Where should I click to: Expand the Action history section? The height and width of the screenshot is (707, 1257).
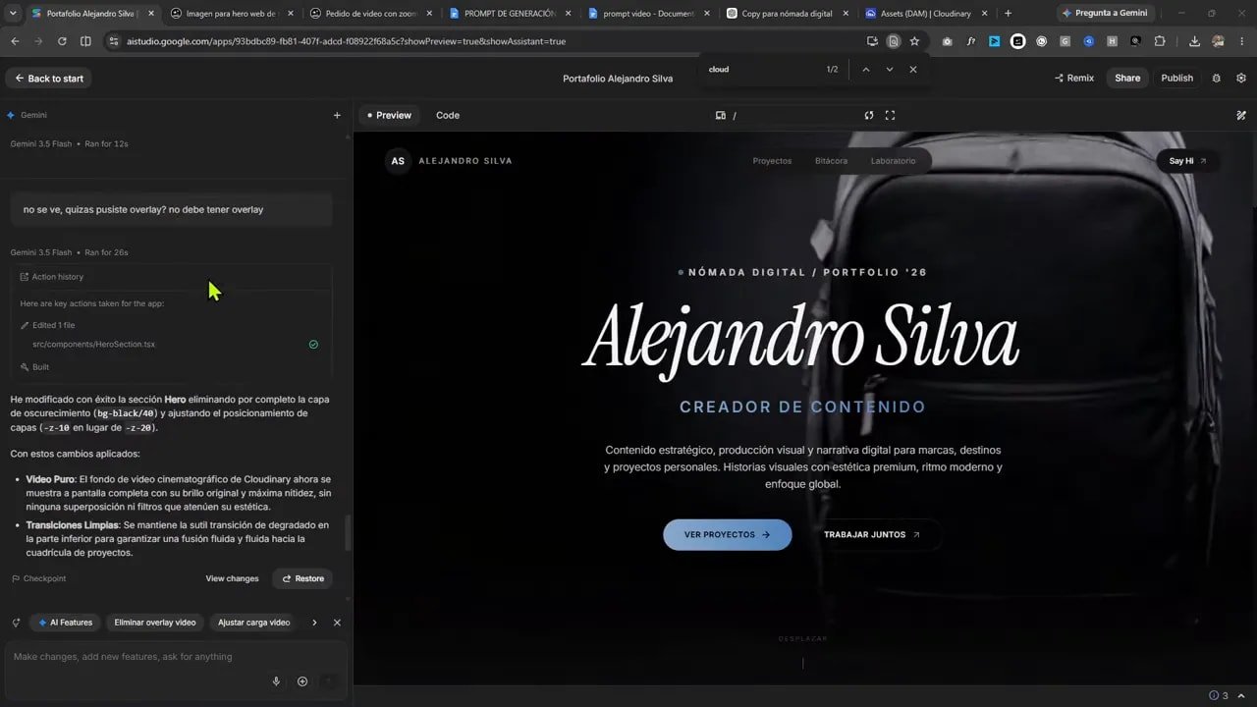click(172, 277)
